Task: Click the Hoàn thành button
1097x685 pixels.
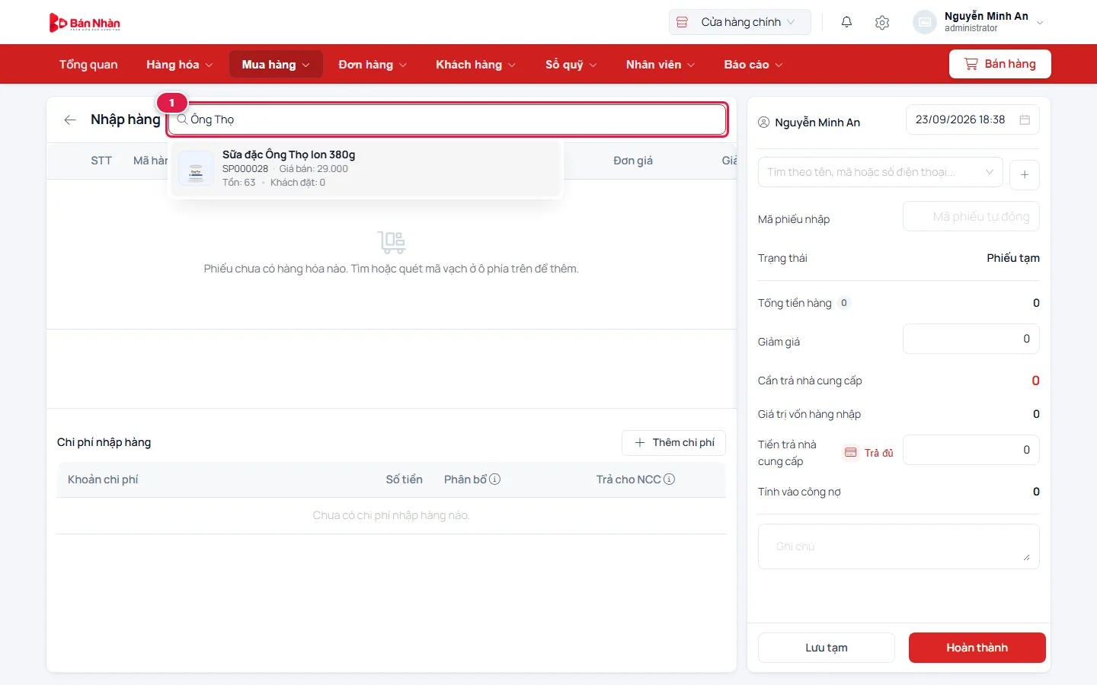Action: pyautogui.click(x=977, y=648)
